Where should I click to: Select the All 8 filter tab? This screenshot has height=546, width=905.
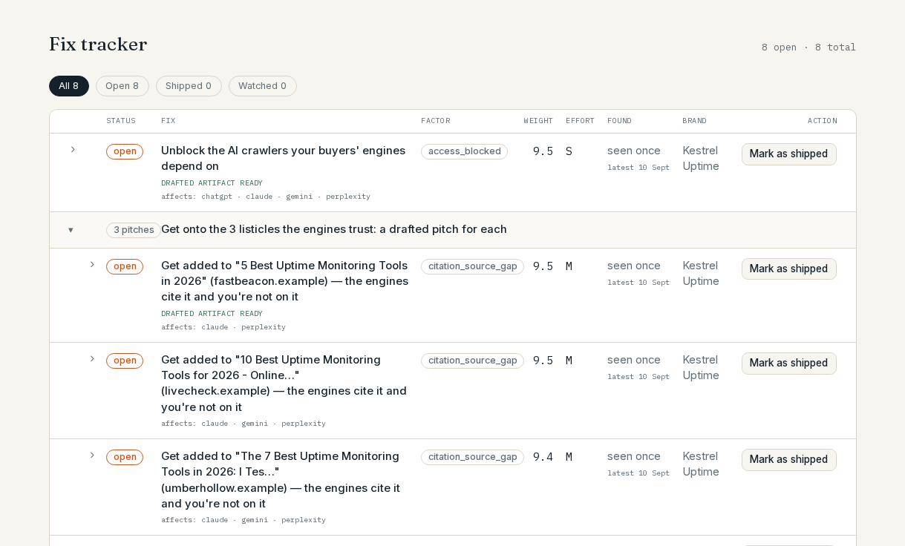click(x=69, y=86)
